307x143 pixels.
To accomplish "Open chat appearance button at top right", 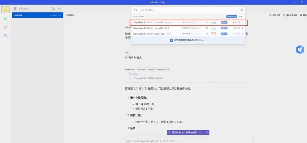I will [x=275, y=15].
